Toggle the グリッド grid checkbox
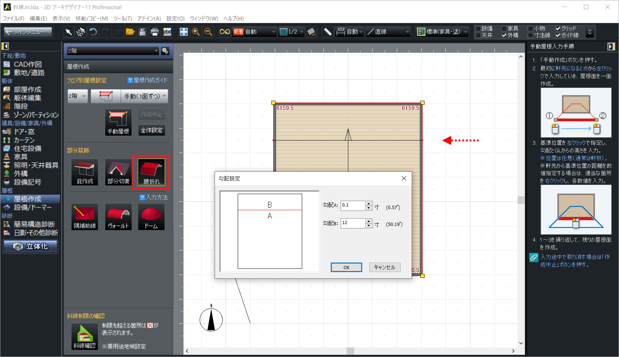The height and width of the screenshot is (357, 619). [x=558, y=29]
